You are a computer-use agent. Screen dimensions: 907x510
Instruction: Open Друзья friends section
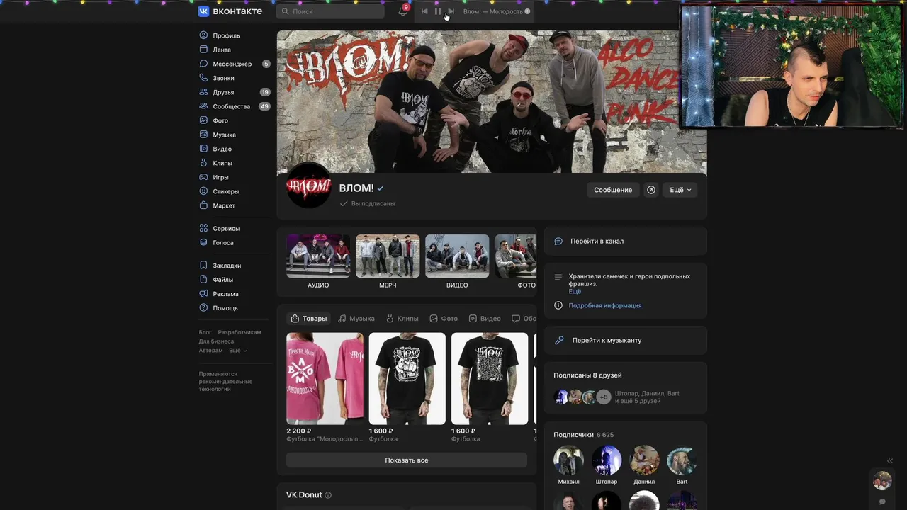tap(233, 92)
